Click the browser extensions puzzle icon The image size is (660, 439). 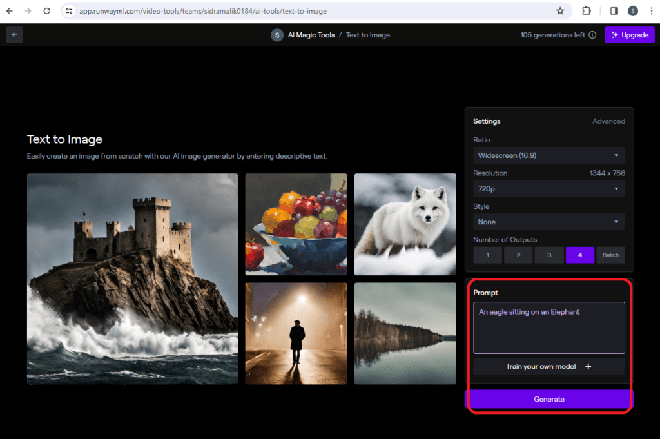click(586, 10)
